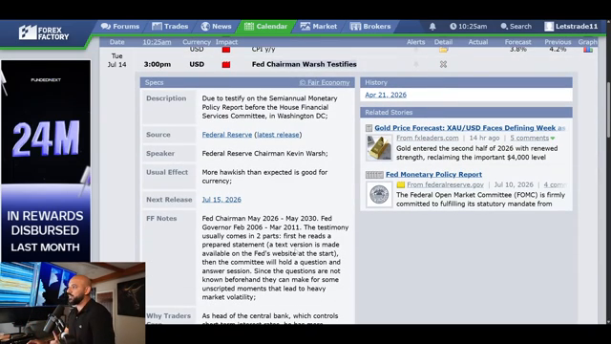Click Fed Chairman Warsh Testifies event title
This screenshot has width=611, height=344.
304,64
